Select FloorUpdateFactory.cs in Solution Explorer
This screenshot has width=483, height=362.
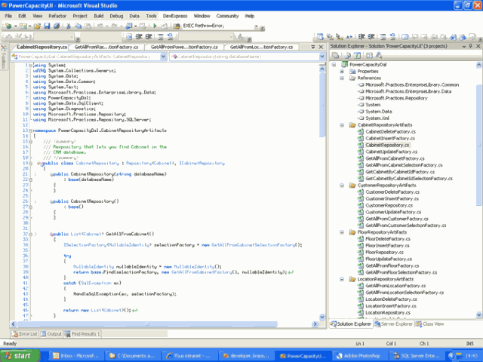[x=389, y=259]
